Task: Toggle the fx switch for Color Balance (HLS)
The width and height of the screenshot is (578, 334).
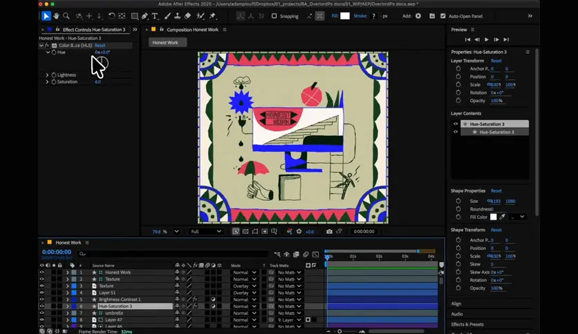Action: coord(47,46)
